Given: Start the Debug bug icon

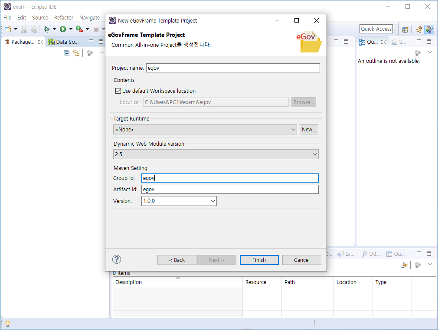Looking at the screenshot, I should [47, 29].
